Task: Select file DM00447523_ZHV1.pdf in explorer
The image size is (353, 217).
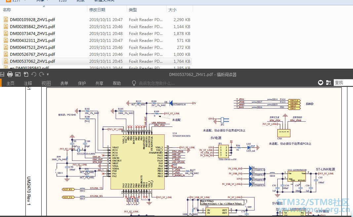Action: click(x=32, y=48)
